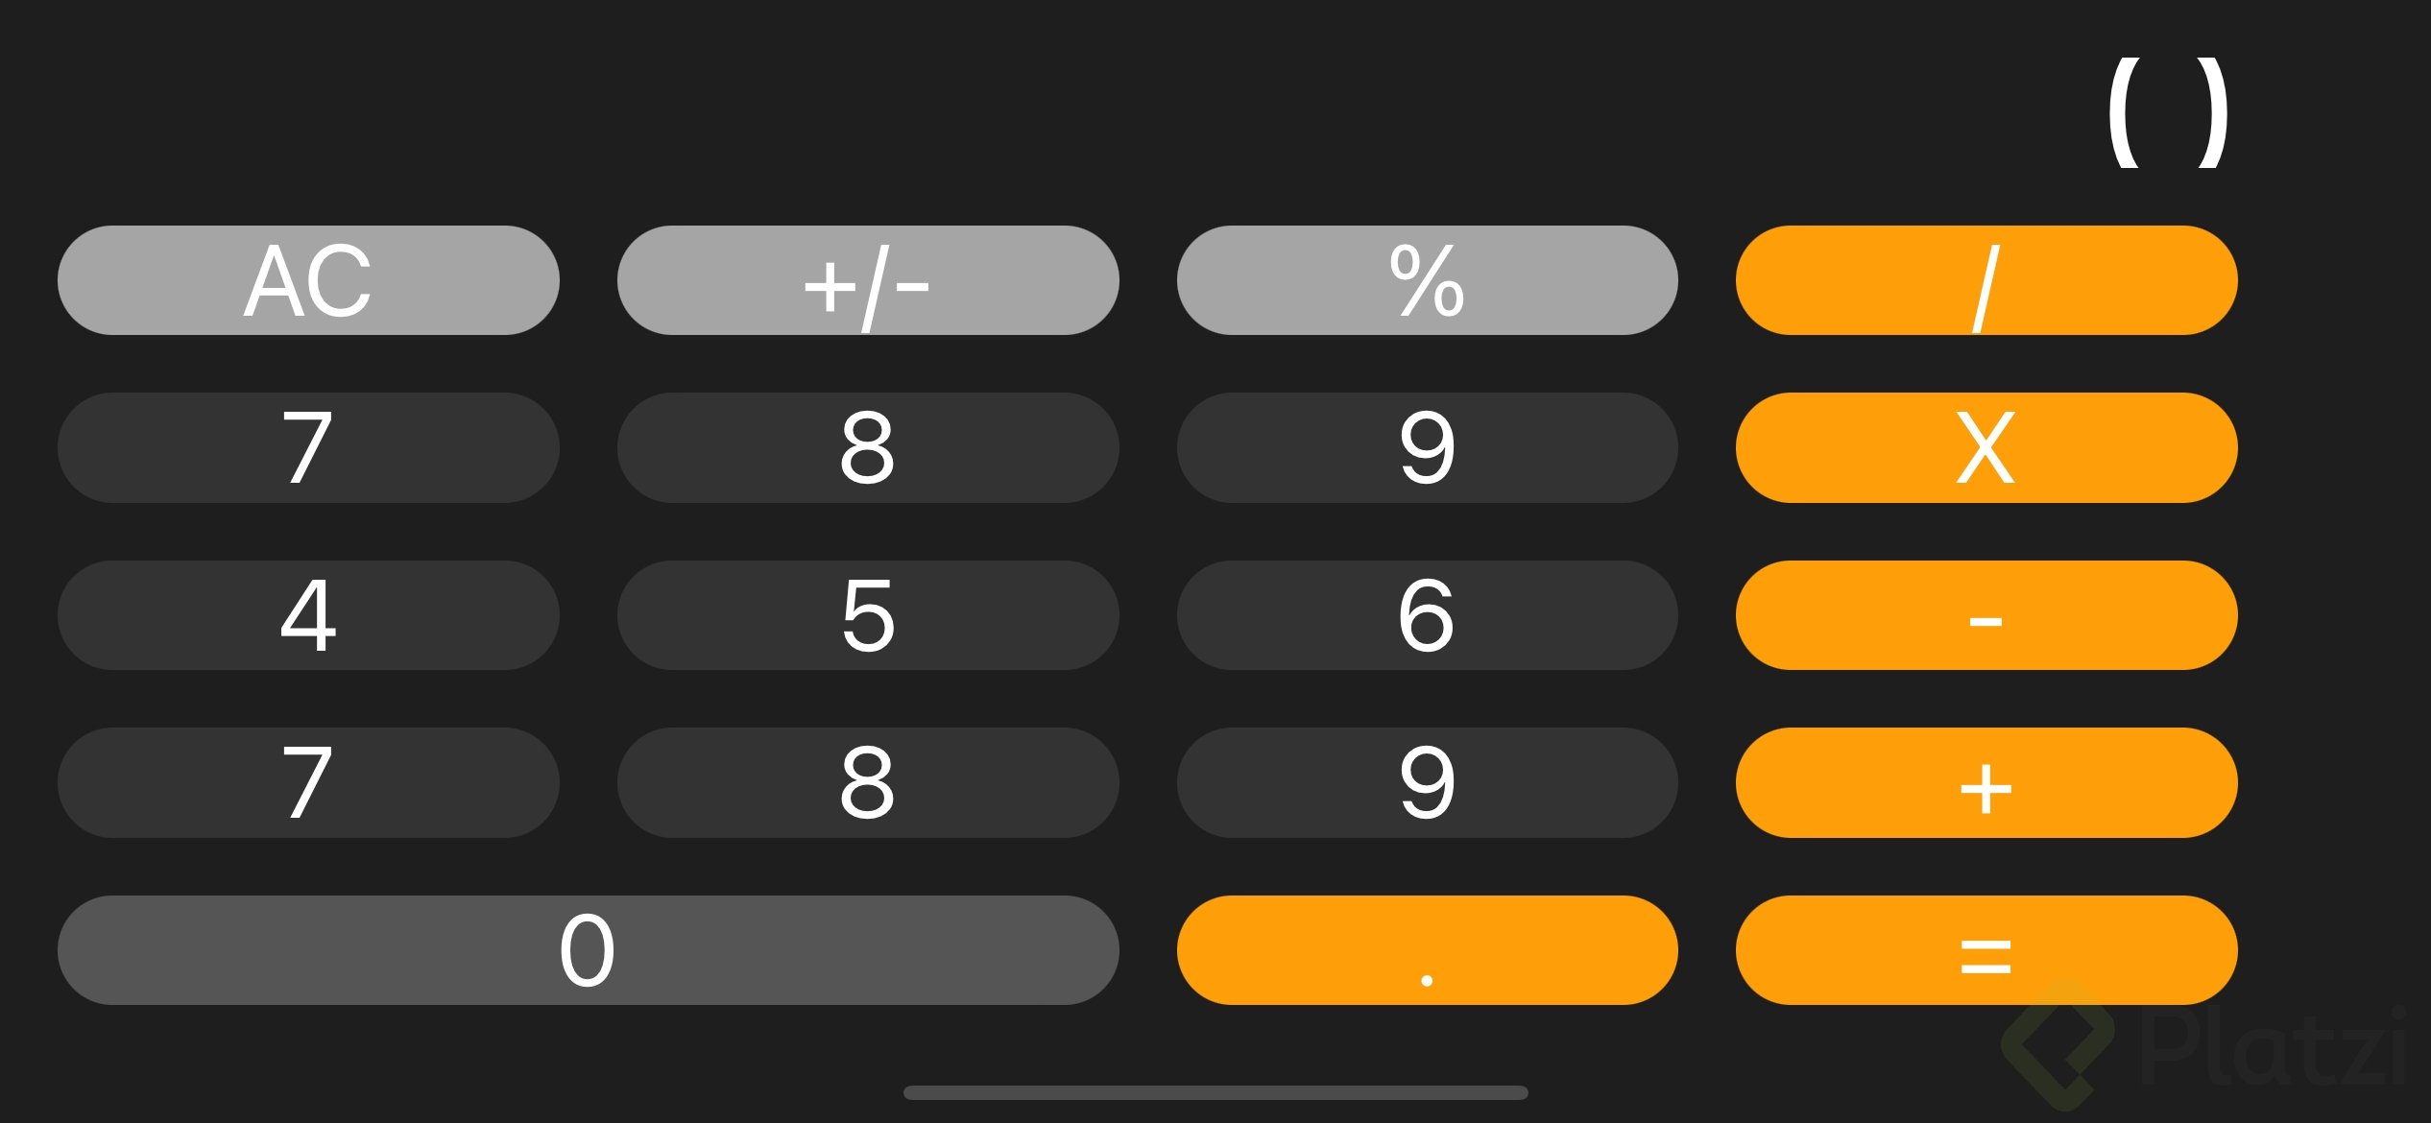2431x1123 pixels.
Task: Click the number 5 key
Action: tap(868, 615)
